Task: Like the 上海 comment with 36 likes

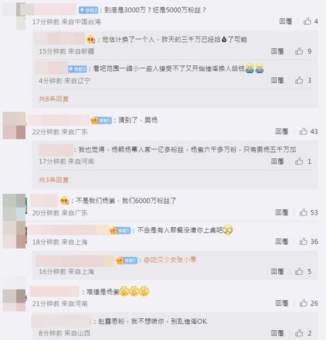Action: point(303,242)
